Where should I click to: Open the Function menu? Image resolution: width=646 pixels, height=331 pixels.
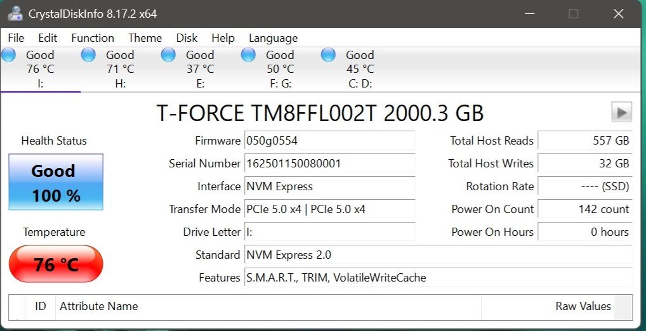93,38
